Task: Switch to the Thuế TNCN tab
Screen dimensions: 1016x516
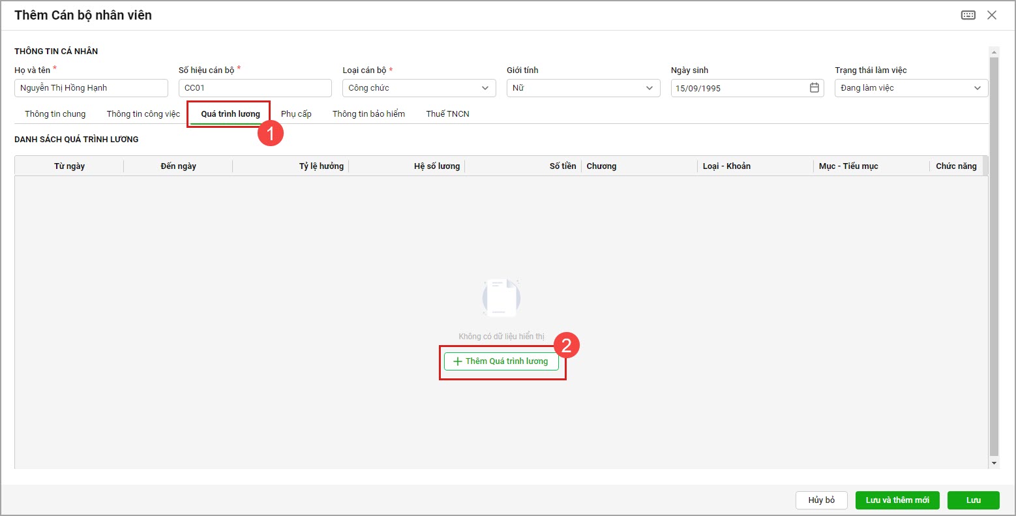Action: [447, 114]
